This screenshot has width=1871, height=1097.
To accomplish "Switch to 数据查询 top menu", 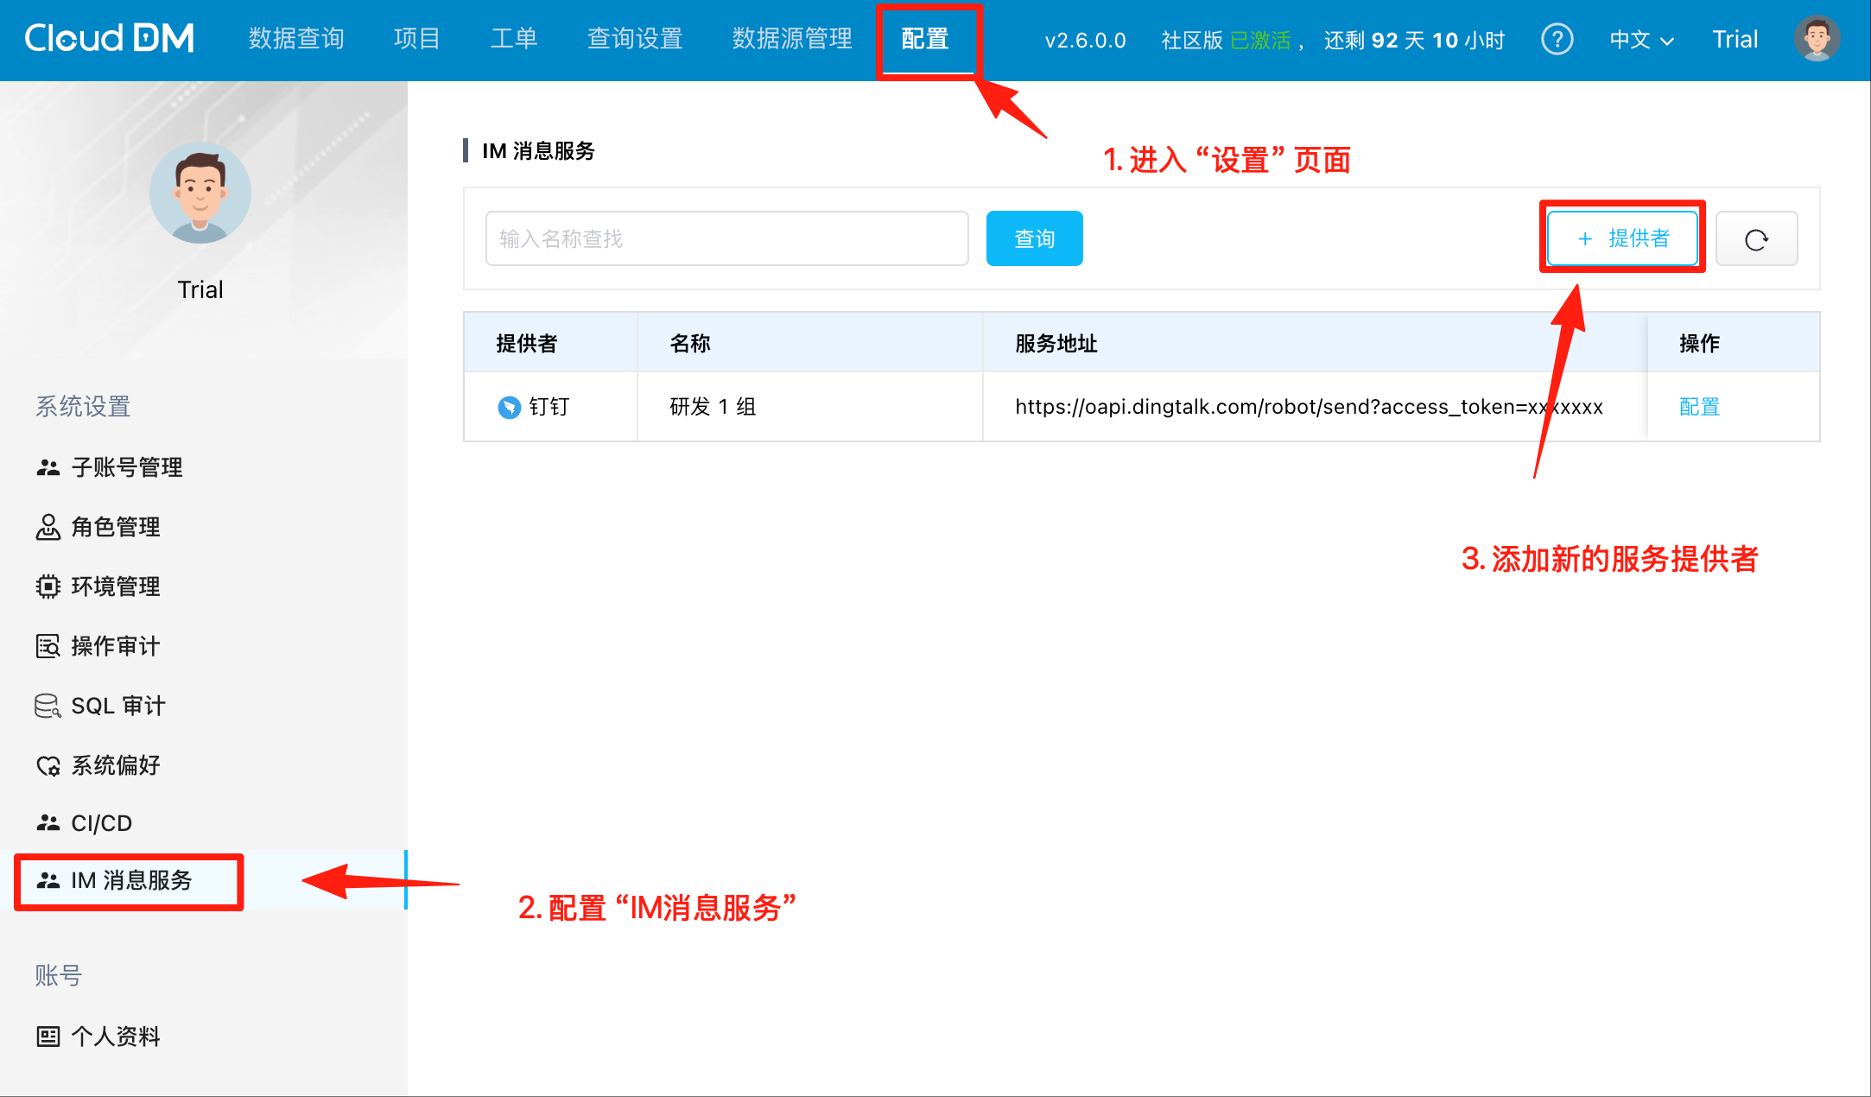I will [296, 39].
